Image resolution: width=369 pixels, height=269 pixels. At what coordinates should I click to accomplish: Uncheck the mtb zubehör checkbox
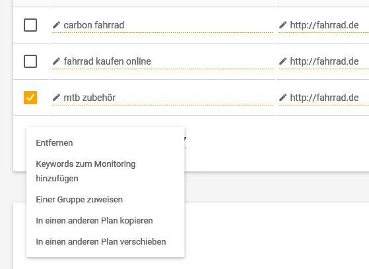(30, 98)
